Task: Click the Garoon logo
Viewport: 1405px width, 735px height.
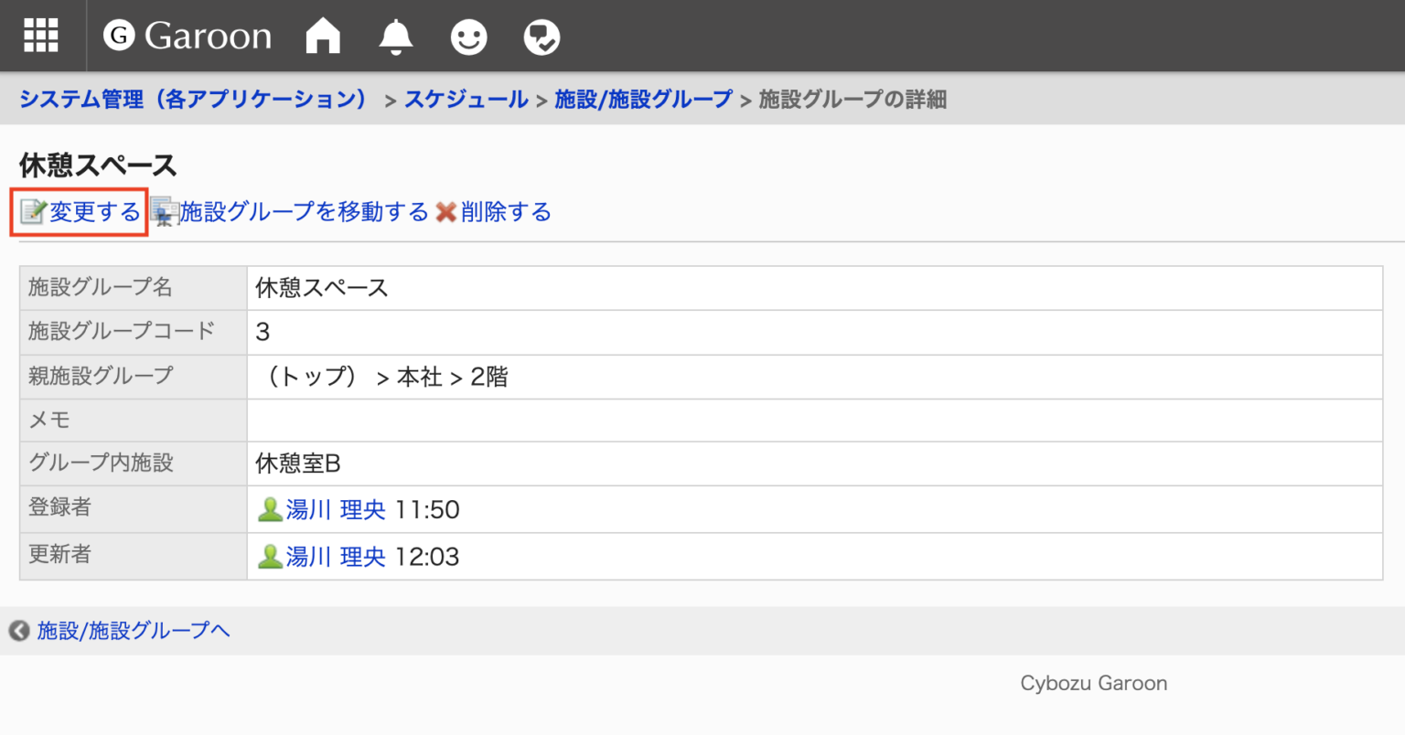Action: (188, 35)
